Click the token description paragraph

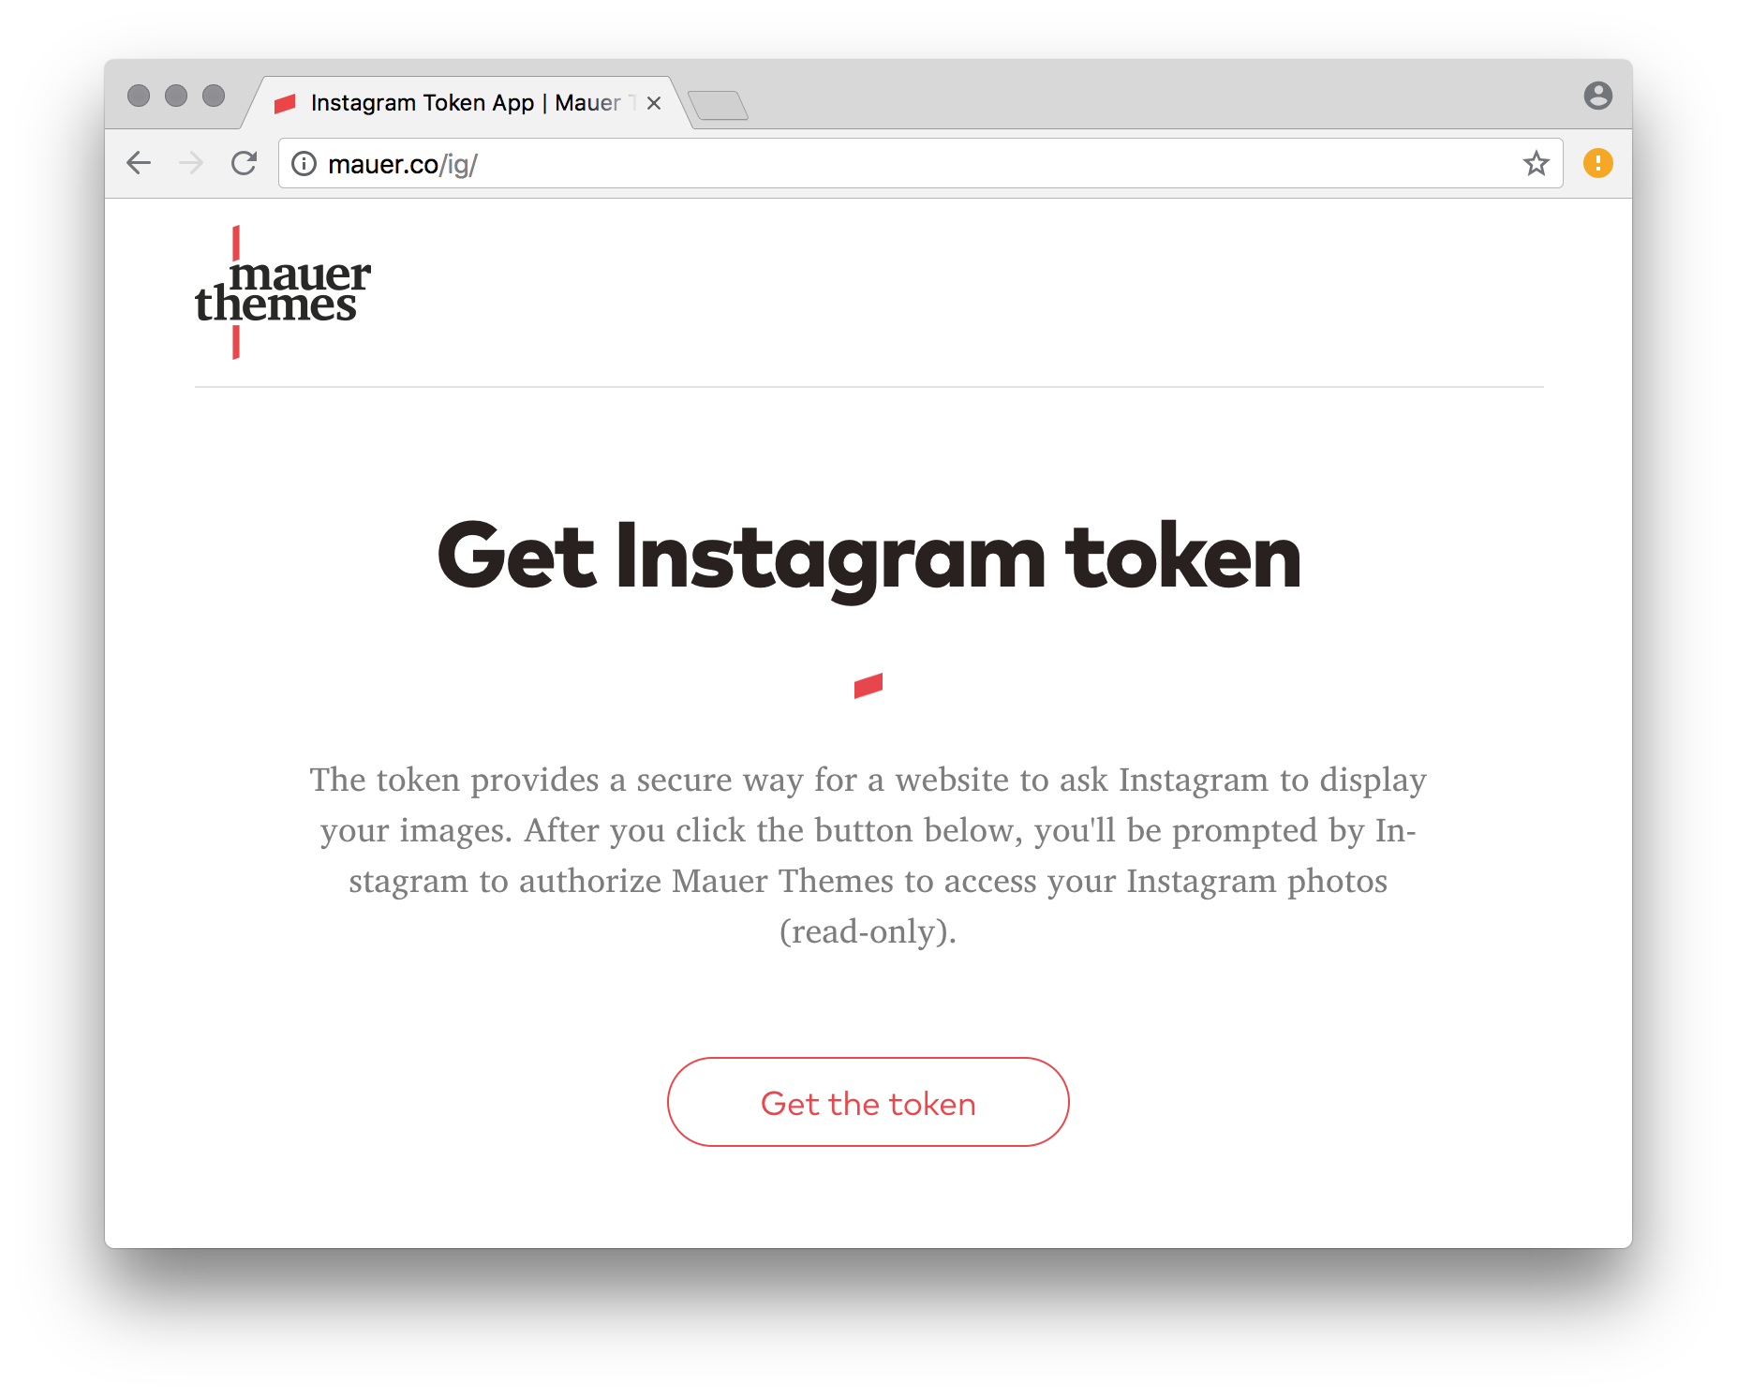(868, 855)
